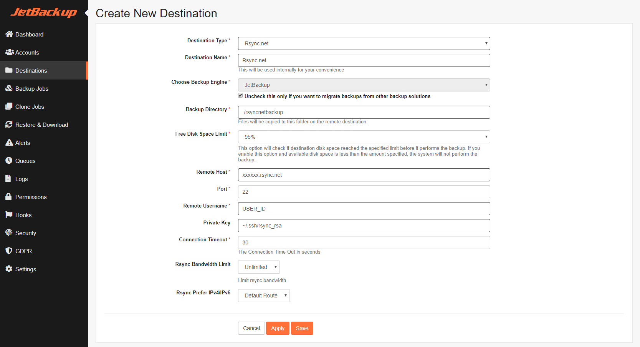Screen dimensions: 640x347
Task: Open Restore & Download section
Action: [44, 125]
